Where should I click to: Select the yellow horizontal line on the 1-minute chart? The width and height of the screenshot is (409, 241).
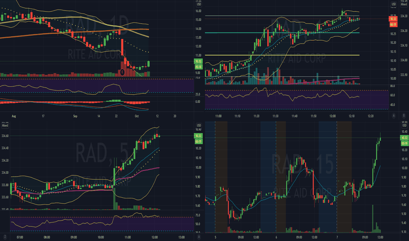pyautogui.click(x=282, y=55)
